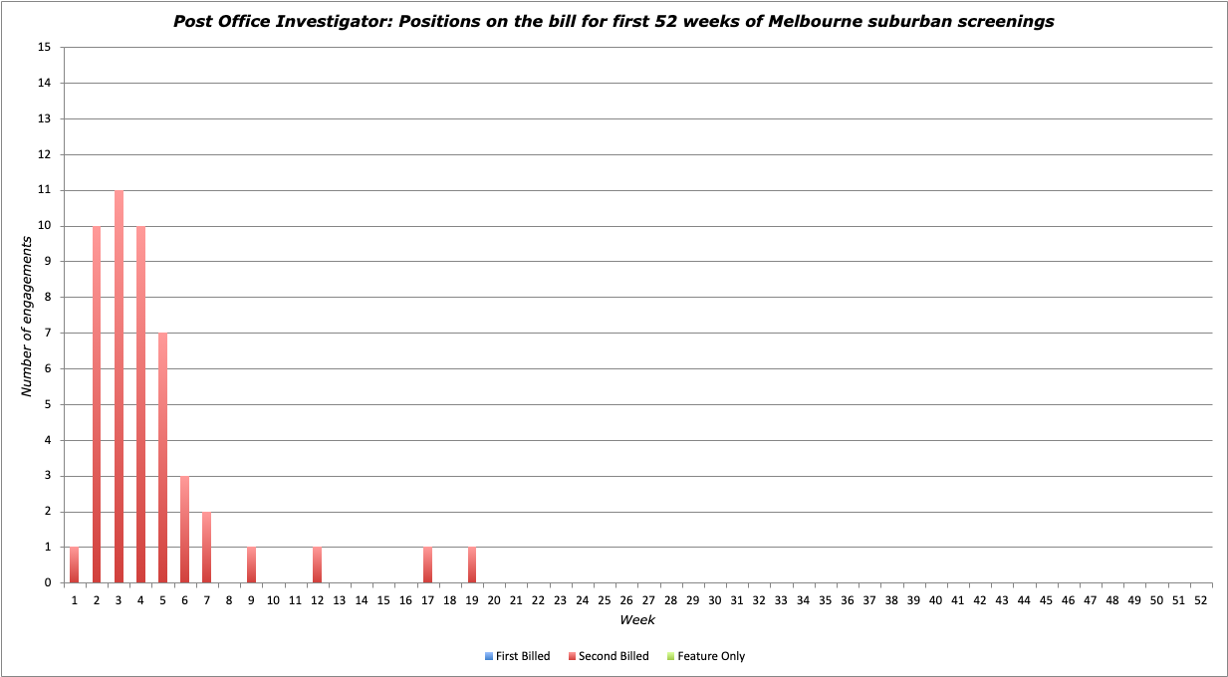Click the blue First Billed legend swatch
This screenshot has width=1228, height=677.
pos(489,657)
